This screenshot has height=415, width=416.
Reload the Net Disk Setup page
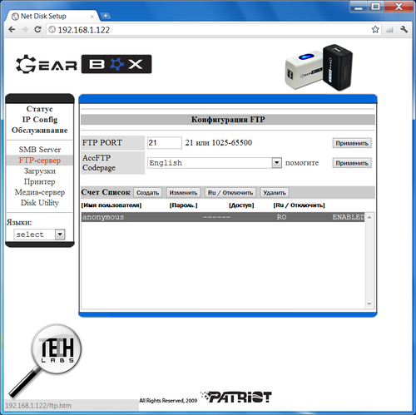[x=37, y=29]
